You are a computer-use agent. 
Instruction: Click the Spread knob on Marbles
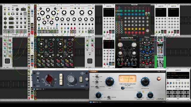53,13
